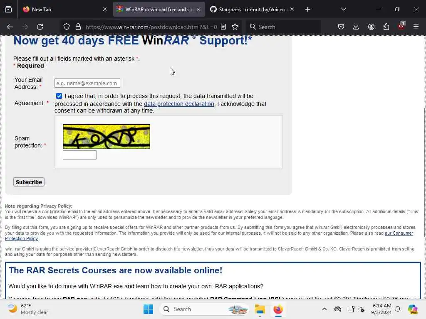The width and height of the screenshot is (426, 319).
Task: Close the WinRAR download tab
Action: coord(198,9)
